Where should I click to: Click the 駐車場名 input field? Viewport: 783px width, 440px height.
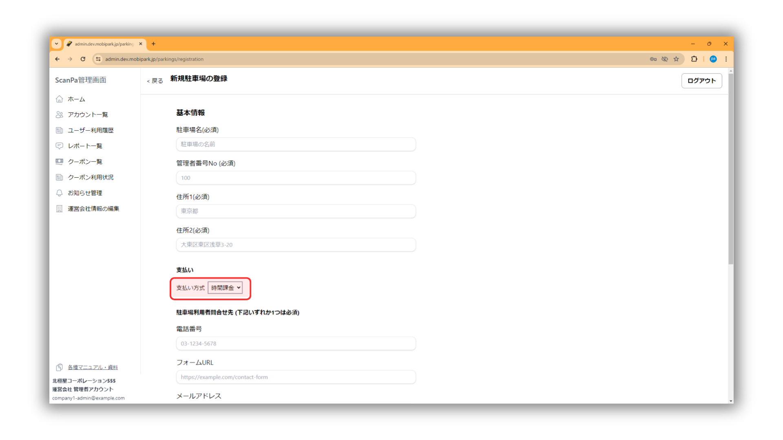click(x=296, y=144)
